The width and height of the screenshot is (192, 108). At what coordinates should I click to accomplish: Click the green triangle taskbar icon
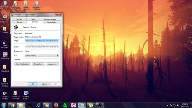pos(65,105)
